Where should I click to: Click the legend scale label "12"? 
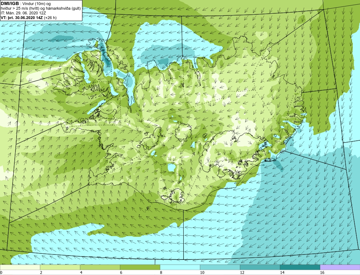242,272
